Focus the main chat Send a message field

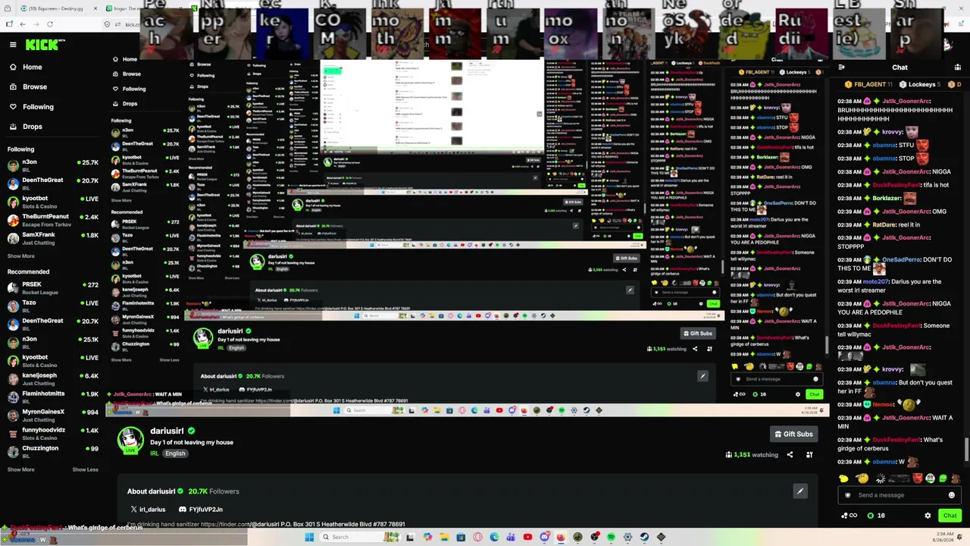coord(898,495)
